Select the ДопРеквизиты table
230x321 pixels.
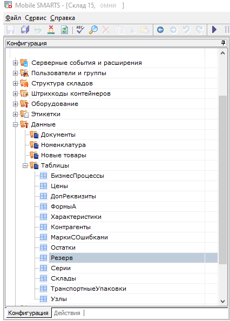pyautogui.click(x=73, y=196)
